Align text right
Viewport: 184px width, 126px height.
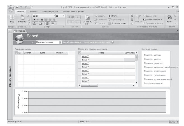(54, 20)
